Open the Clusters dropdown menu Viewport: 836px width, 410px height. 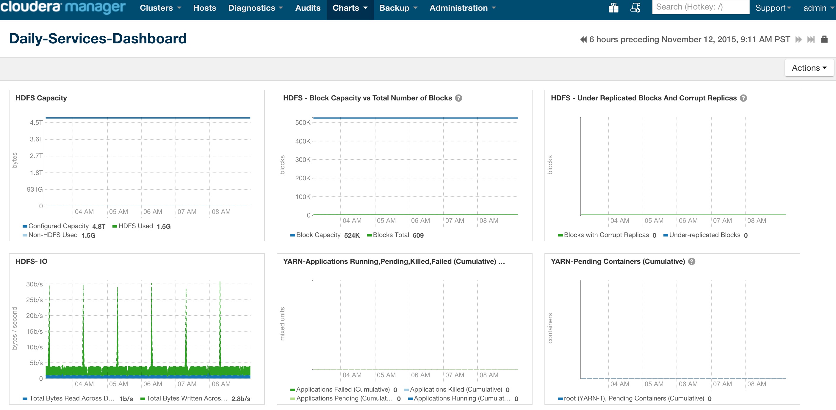pos(160,8)
